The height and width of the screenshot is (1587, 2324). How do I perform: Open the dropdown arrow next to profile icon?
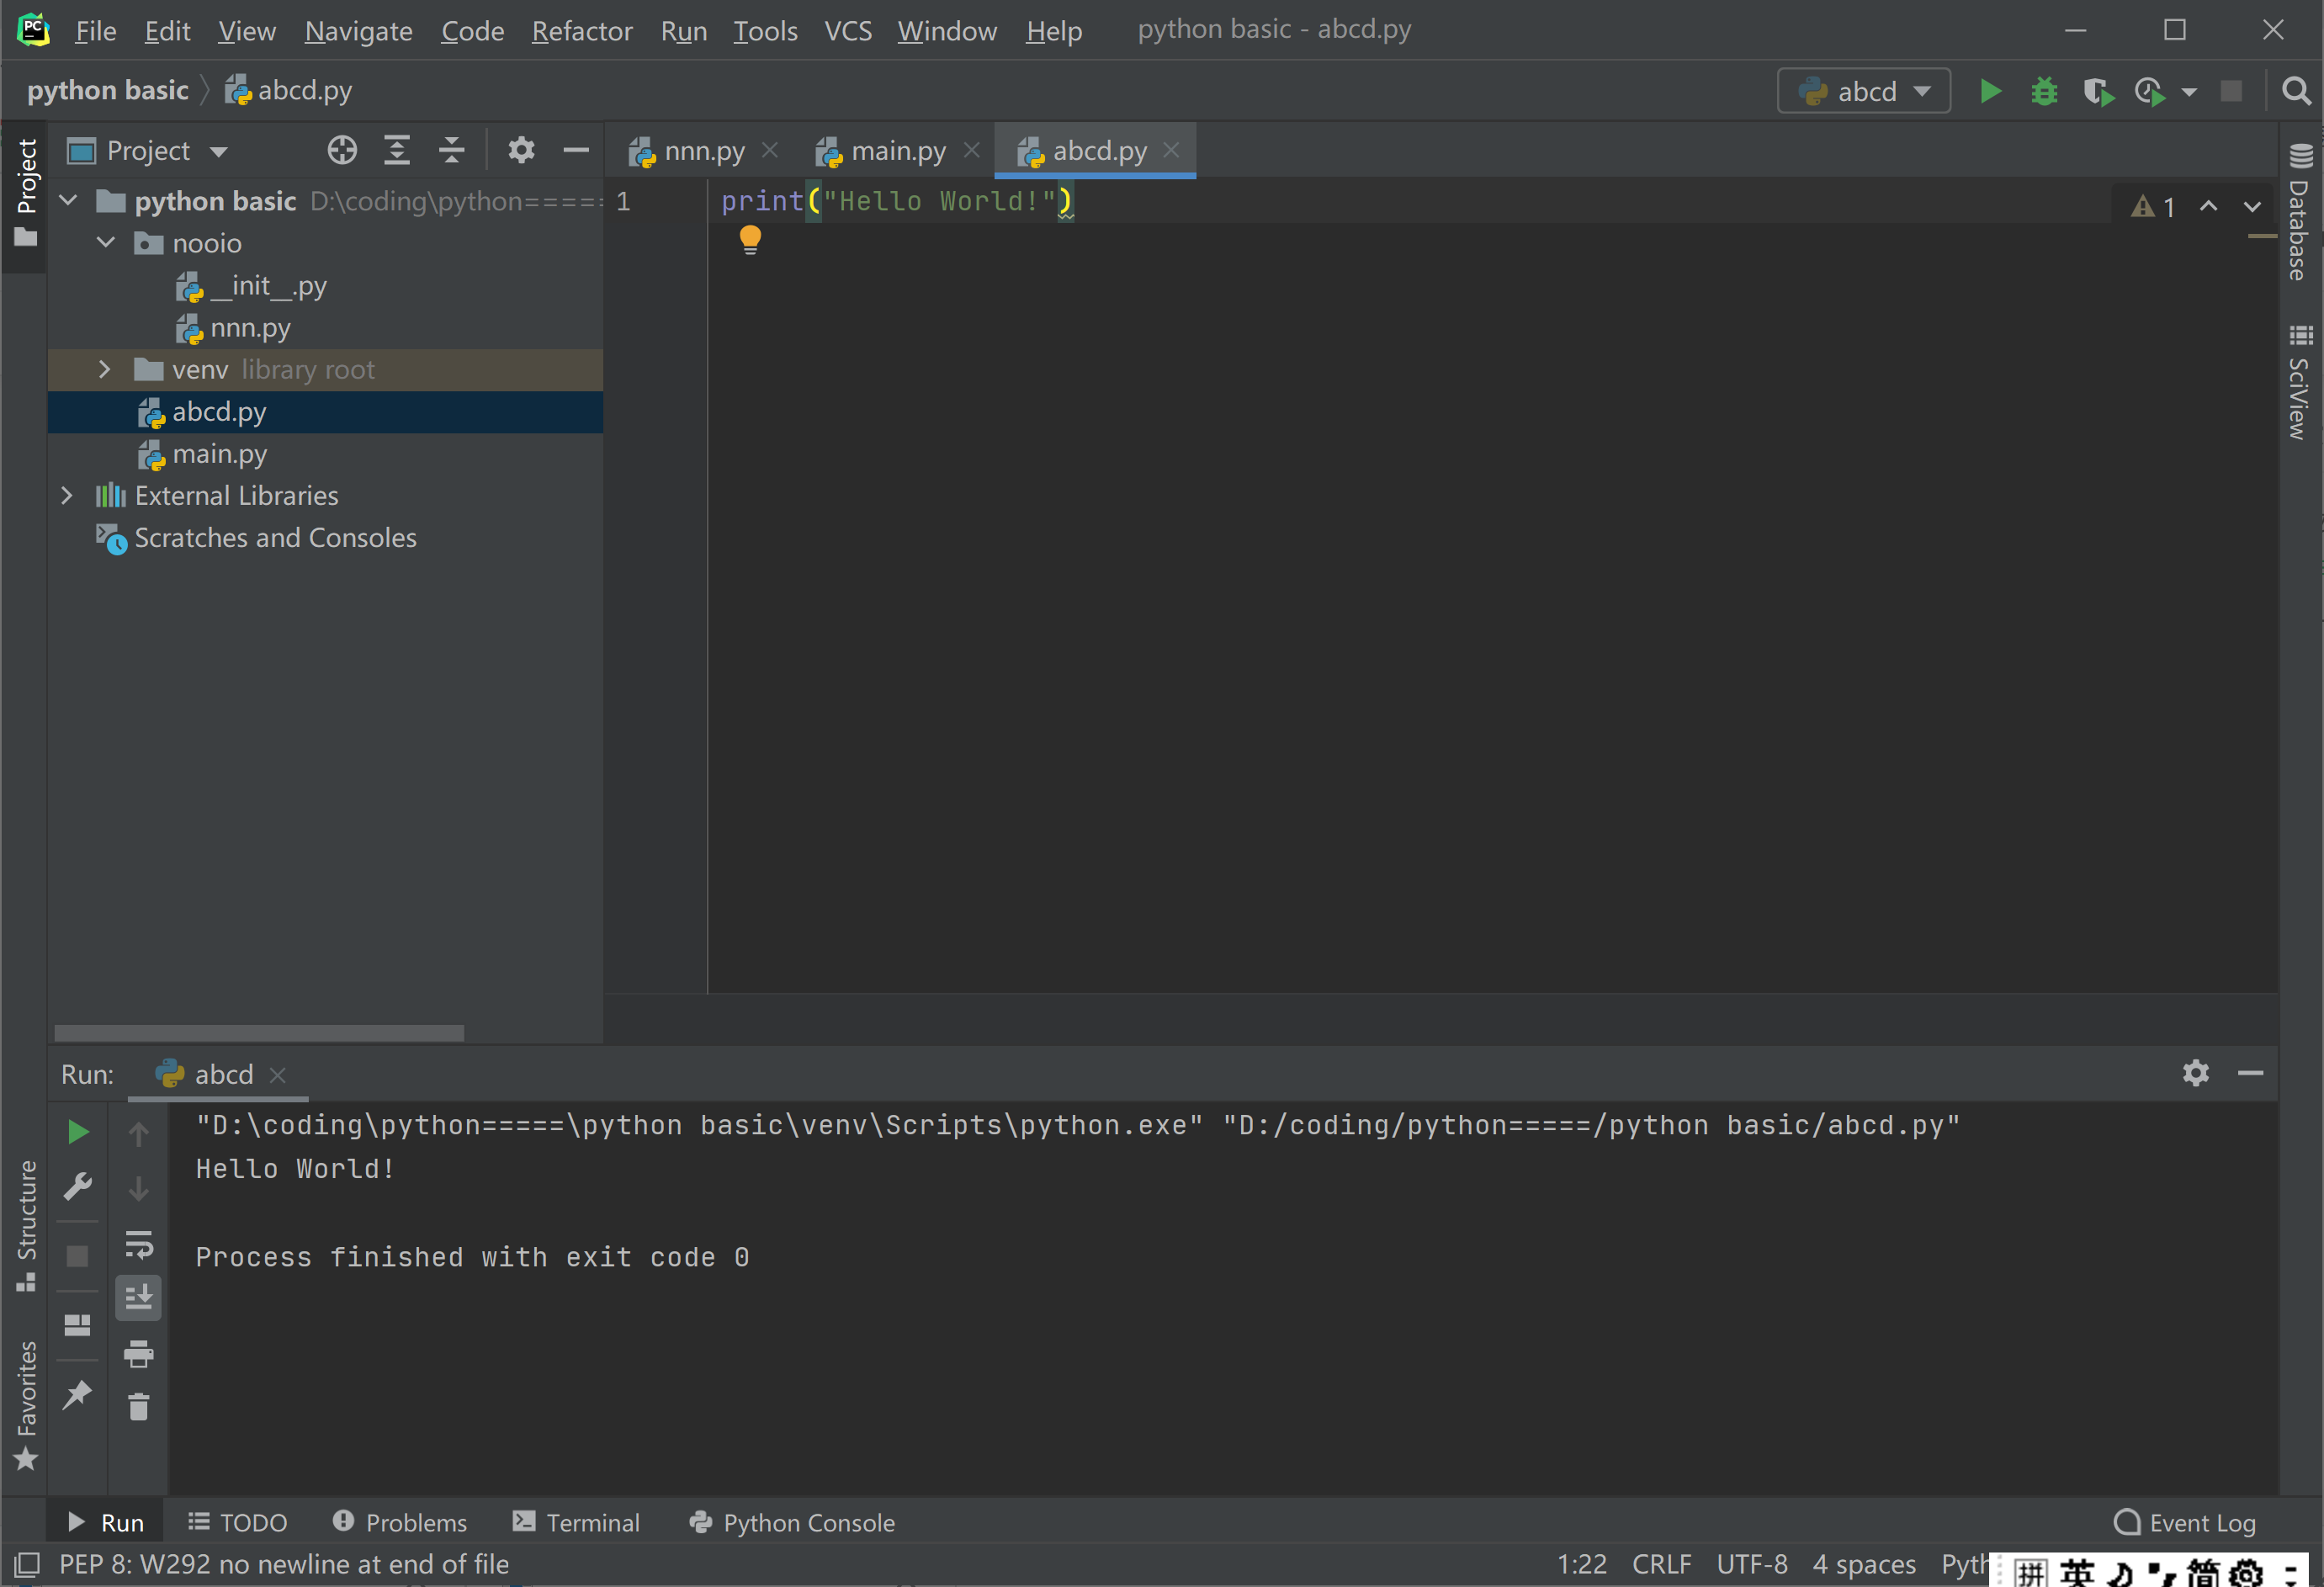tap(2188, 92)
